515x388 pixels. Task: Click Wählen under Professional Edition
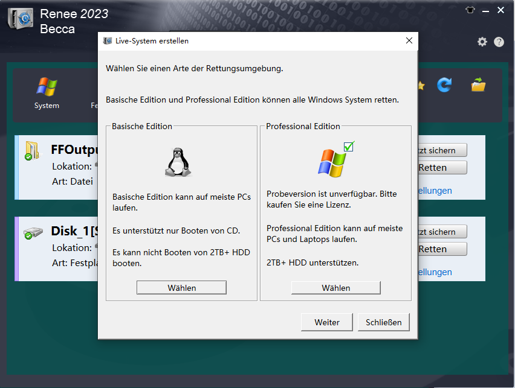coord(335,287)
